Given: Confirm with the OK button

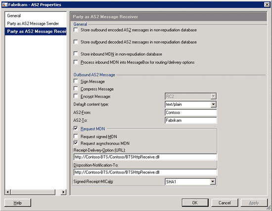Looking at the screenshot, I should [x=195, y=203].
